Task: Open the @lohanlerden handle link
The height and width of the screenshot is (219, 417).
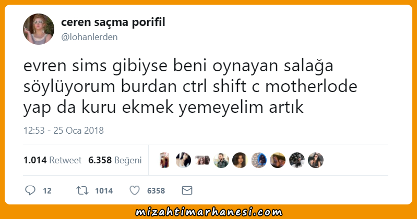Action: coord(89,37)
